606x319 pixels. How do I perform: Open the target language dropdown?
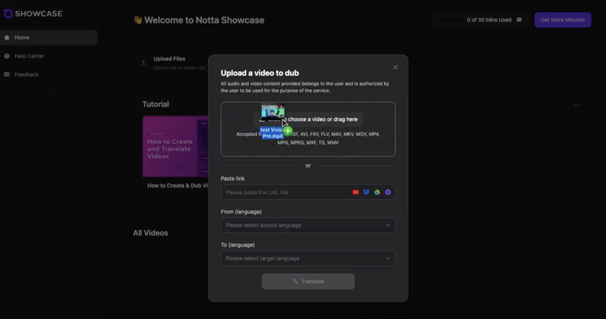pyautogui.click(x=308, y=258)
